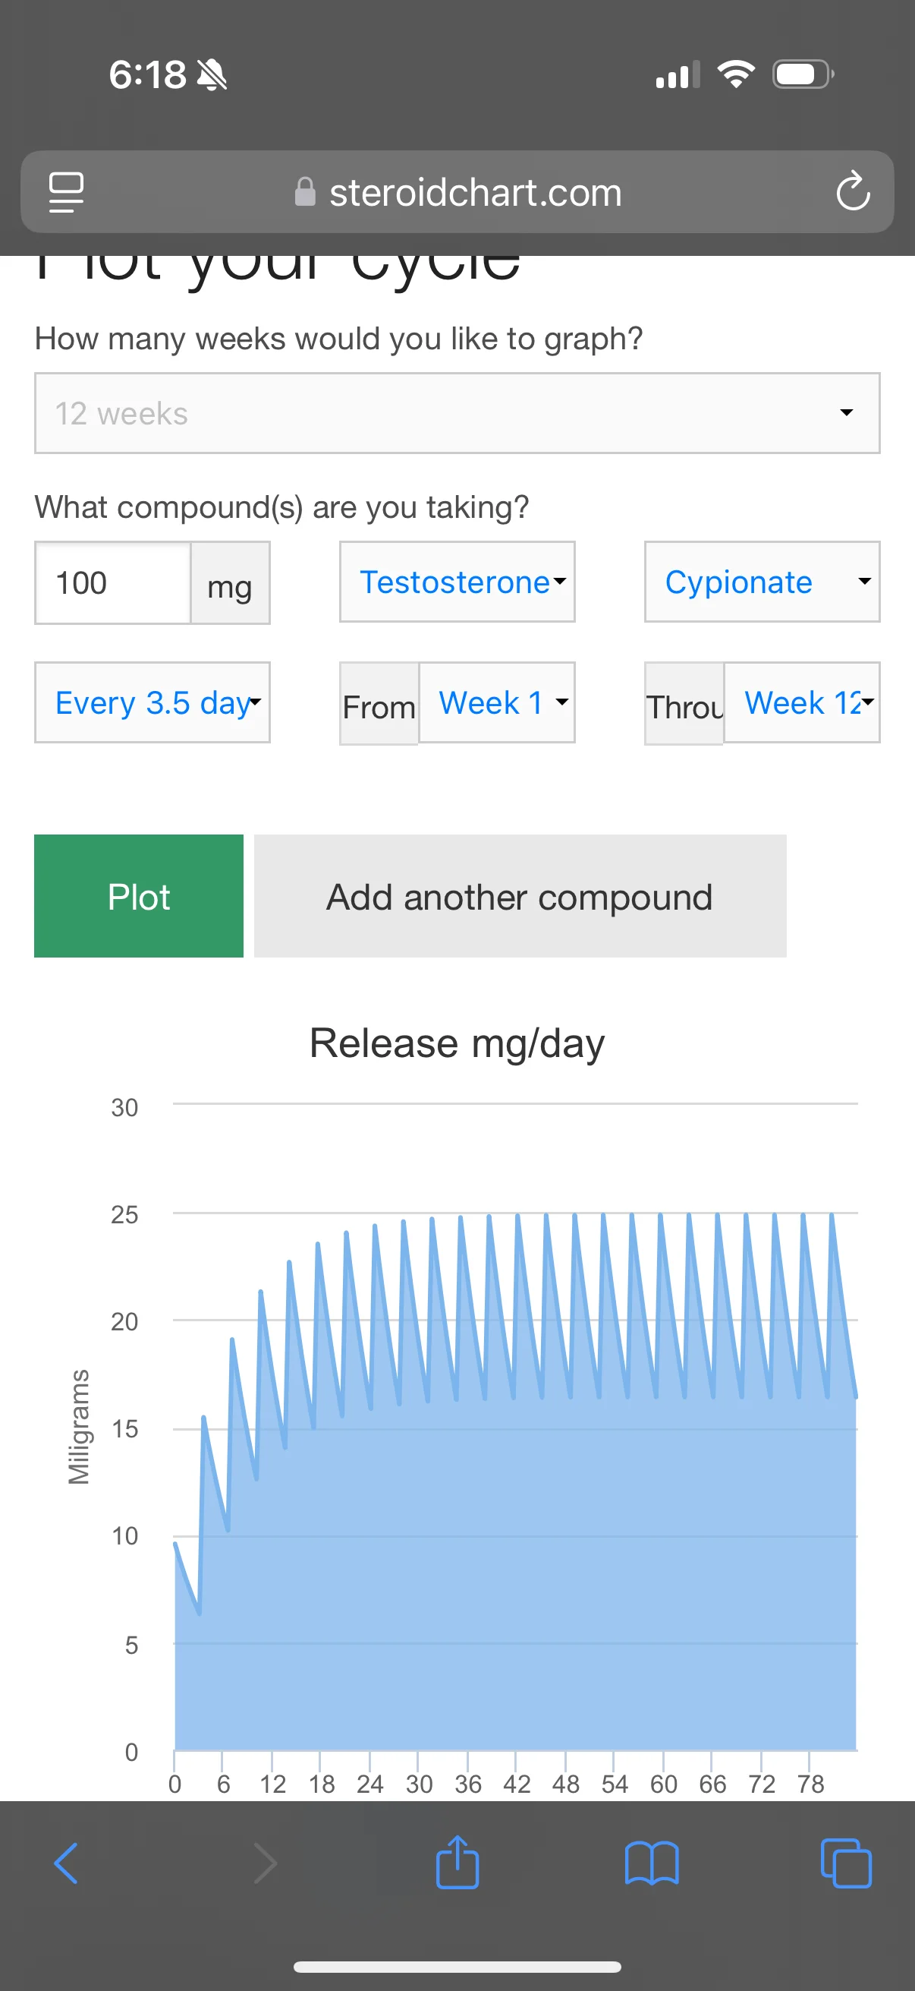The width and height of the screenshot is (915, 1991).
Task: Open the Share sheet icon
Action: 457,1863
